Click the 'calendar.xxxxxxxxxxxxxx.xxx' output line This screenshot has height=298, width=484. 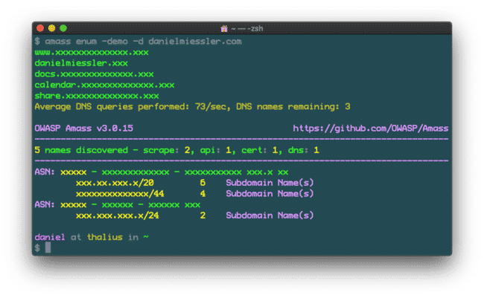[104, 85]
